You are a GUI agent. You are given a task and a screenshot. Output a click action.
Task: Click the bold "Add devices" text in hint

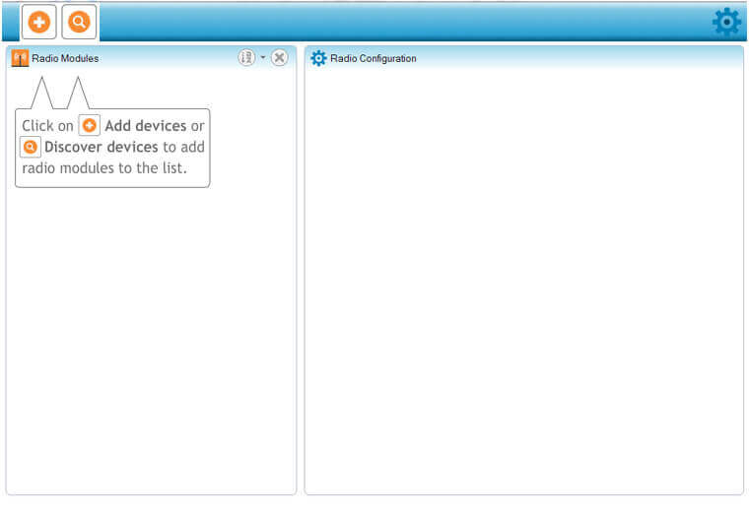146,126
